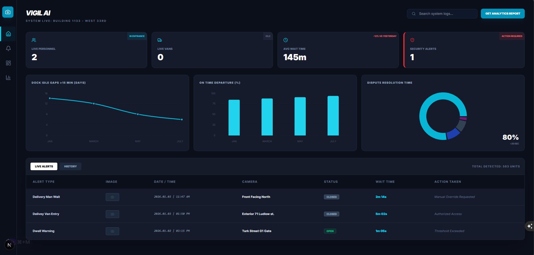Screen dimensions: 534x255
Task: Click the Vigil AI camera logo icon
Action: pyautogui.click(x=8, y=12)
